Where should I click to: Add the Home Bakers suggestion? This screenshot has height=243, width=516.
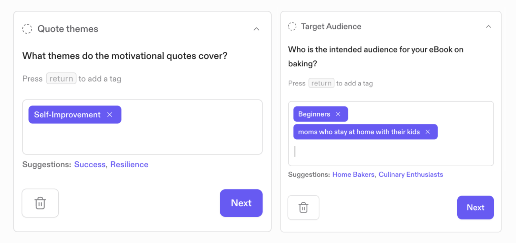[353, 175]
